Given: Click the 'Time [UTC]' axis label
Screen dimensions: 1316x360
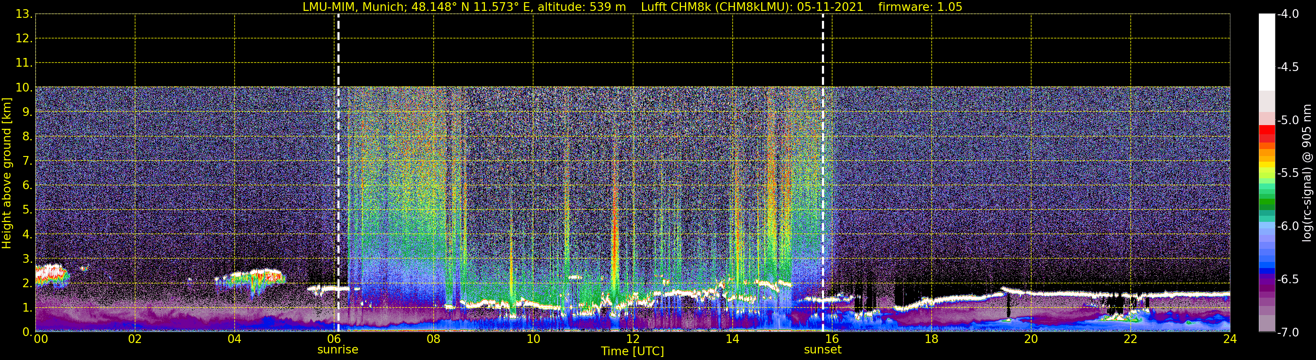Looking at the screenshot, I should point(632,351).
